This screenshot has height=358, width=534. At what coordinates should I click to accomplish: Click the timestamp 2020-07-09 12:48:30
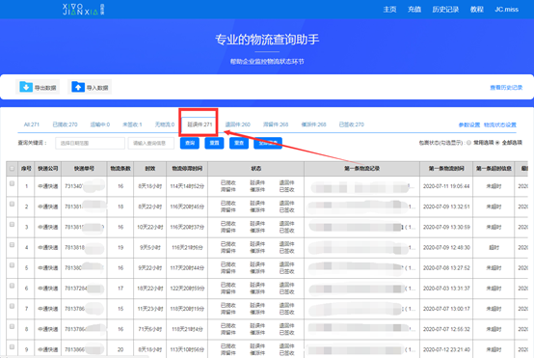(x=446, y=248)
